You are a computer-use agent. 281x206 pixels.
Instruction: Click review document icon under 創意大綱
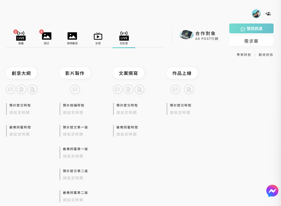[x=32, y=89]
